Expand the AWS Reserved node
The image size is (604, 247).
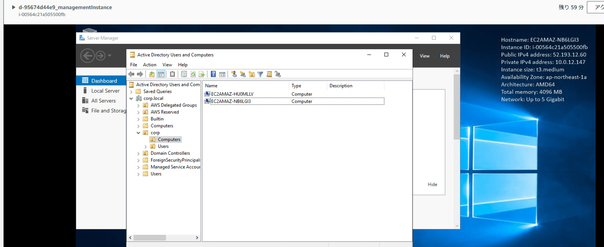(138, 112)
